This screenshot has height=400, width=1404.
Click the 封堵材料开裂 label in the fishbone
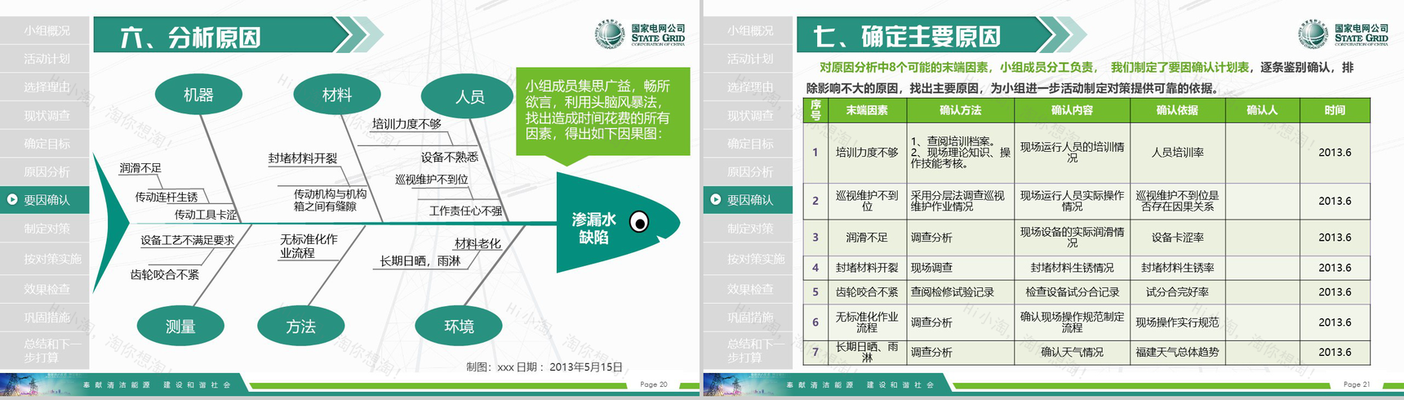[302, 158]
